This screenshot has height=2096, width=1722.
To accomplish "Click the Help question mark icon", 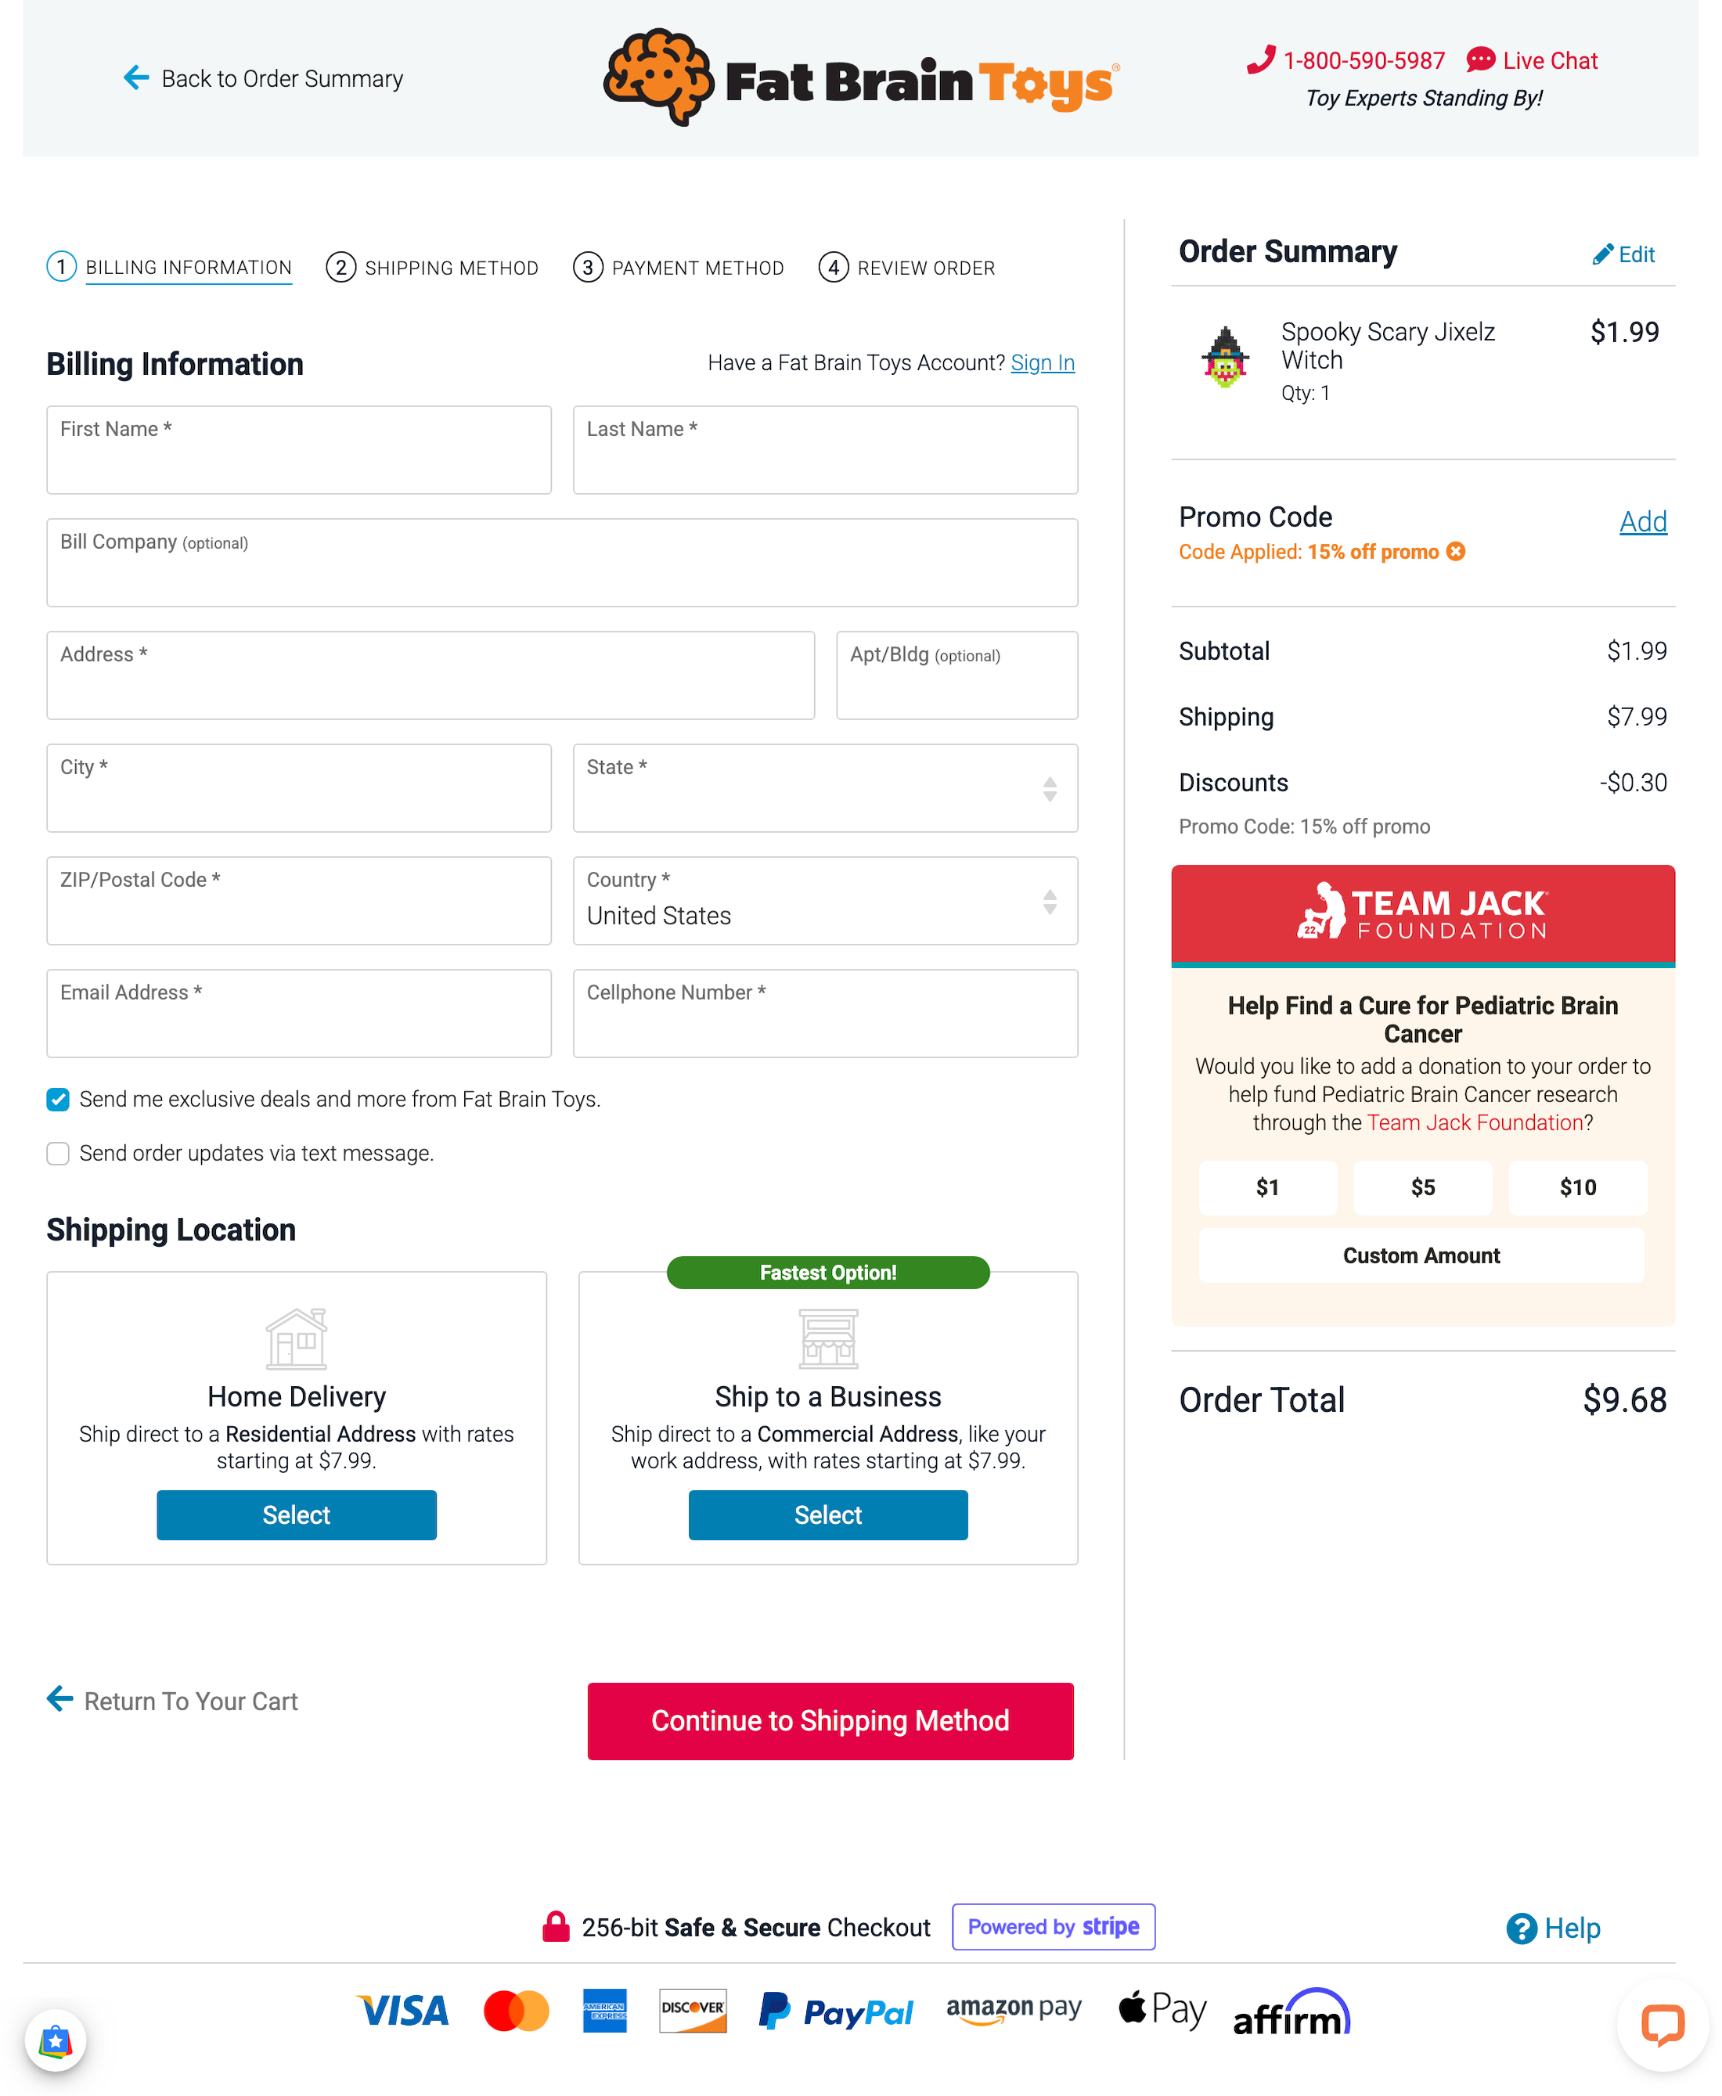I will click(x=1521, y=1928).
